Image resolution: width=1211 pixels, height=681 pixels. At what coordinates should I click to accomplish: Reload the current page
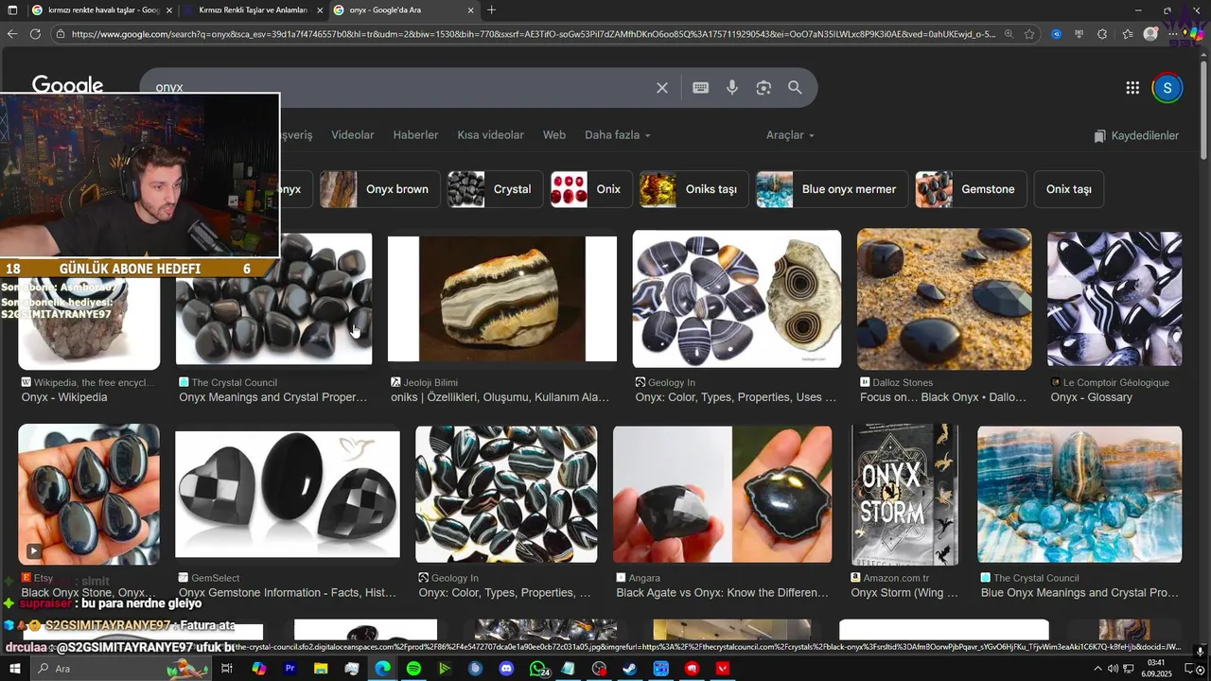[35, 34]
